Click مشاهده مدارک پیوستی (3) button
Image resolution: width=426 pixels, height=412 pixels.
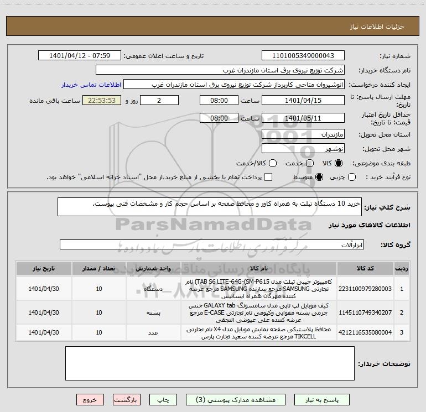pos(236,400)
